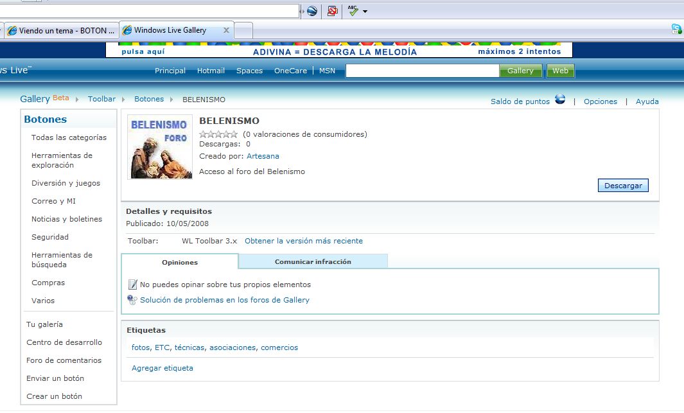The height and width of the screenshot is (413, 684).
Task: Open the Hotmail link in the navigation bar
Action: click(211, 71)
